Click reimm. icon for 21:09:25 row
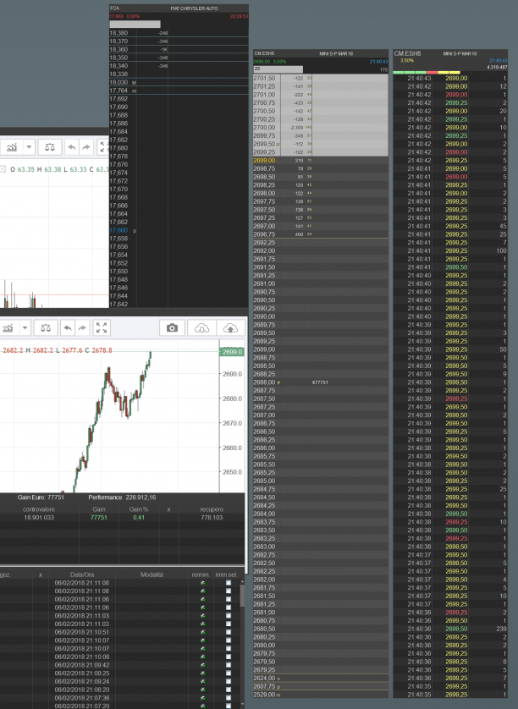The image size is (518, 709). click(202, 673)
